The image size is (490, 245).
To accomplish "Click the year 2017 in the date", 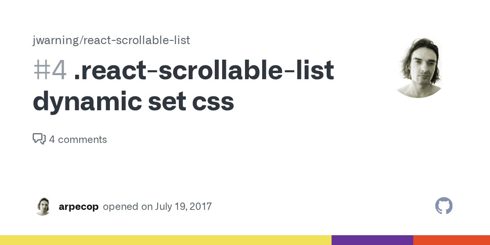I will (200, 207).
